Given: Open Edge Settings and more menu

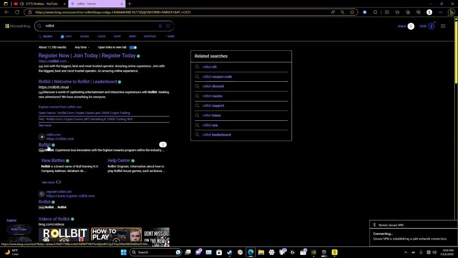Looking at the screenshot, I should pyautogui.click(x=440, y=12).
